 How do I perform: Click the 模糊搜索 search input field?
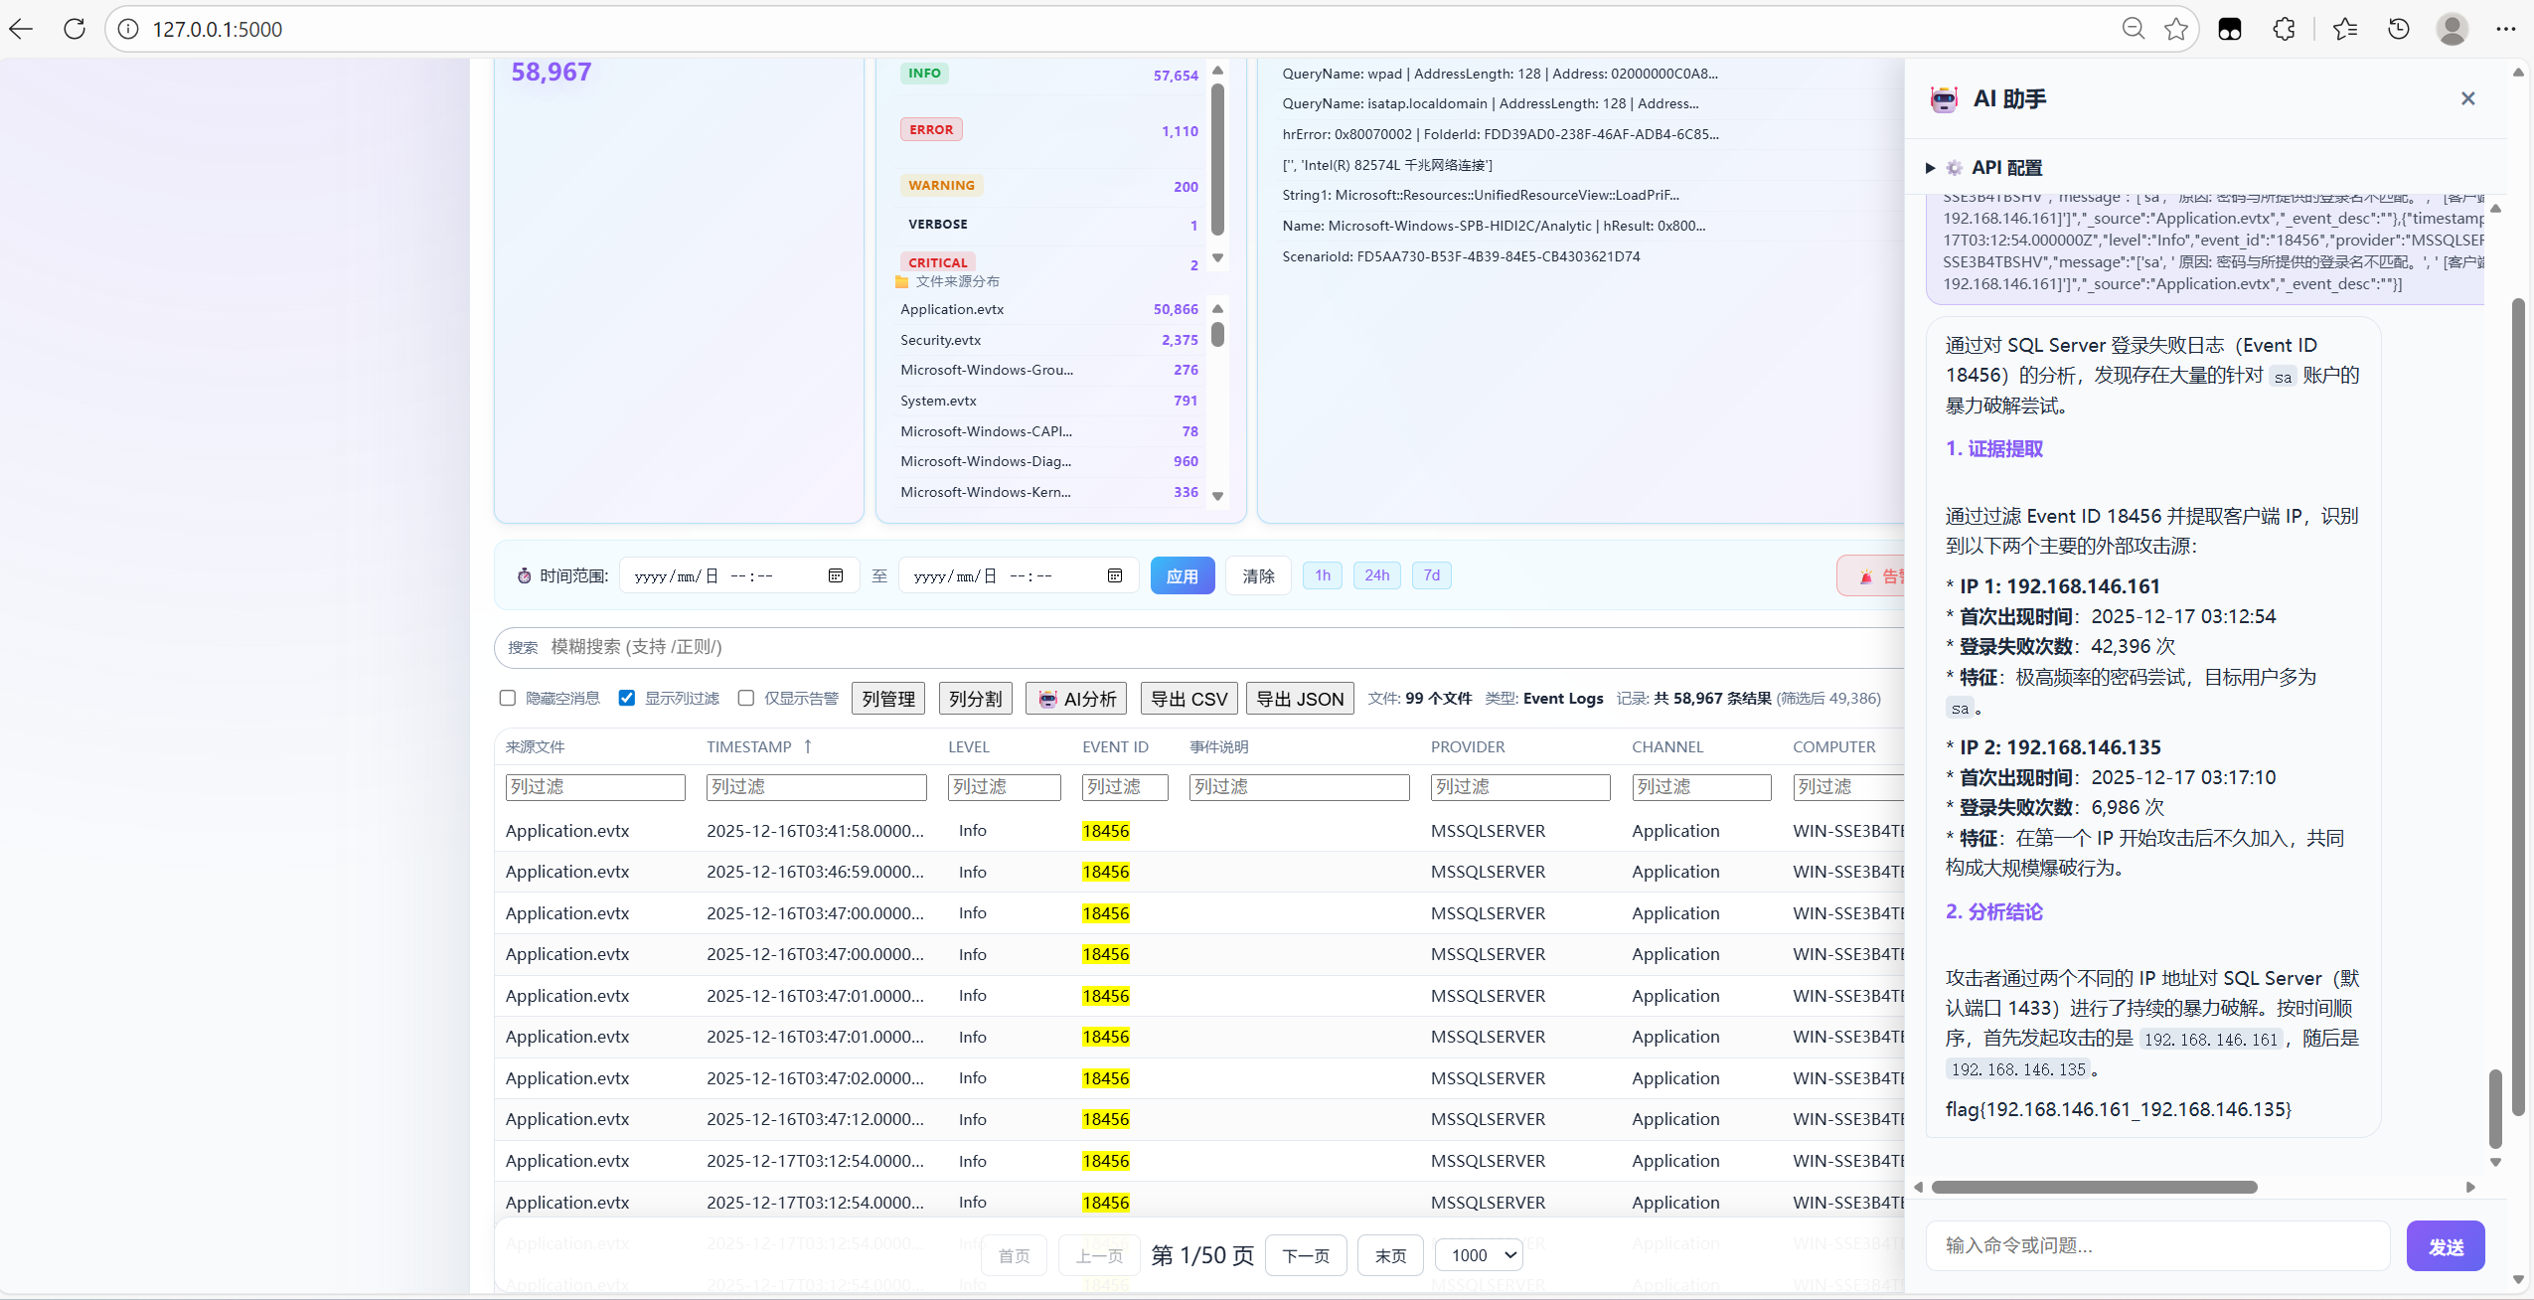1192,647
